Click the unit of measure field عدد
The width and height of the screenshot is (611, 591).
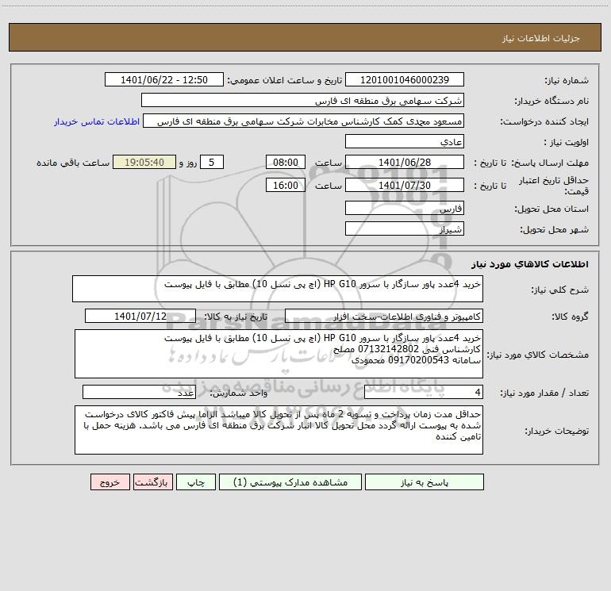139,392
